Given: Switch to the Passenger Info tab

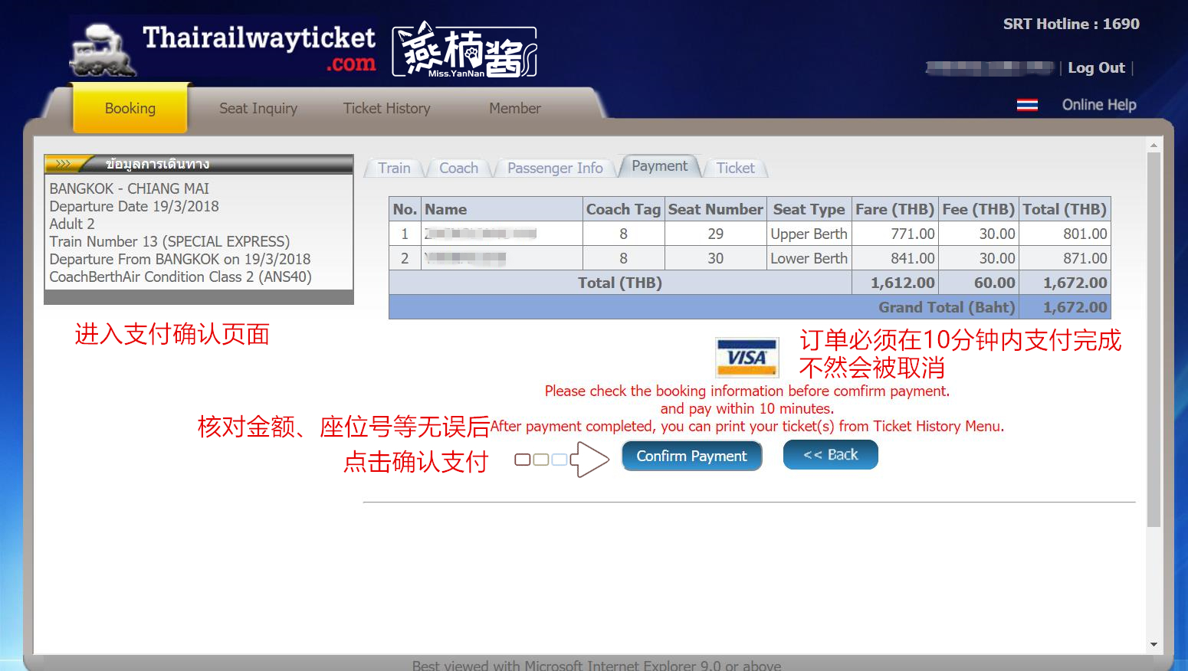Looking at the screenshot, I should (555, 168).
